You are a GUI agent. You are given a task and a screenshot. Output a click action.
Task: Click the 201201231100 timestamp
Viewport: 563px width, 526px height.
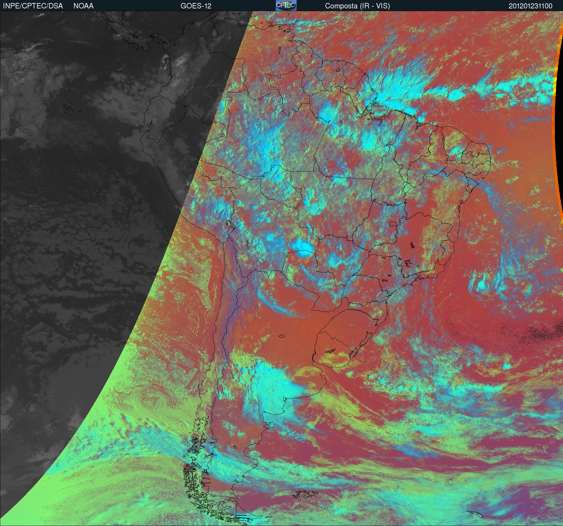(530, 6)
